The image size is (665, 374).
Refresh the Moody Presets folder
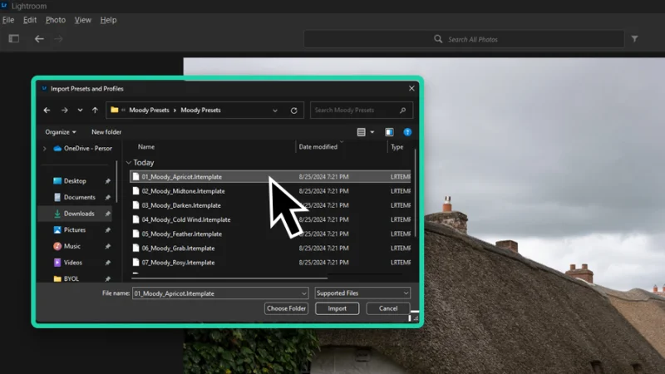tap(294, 111)
